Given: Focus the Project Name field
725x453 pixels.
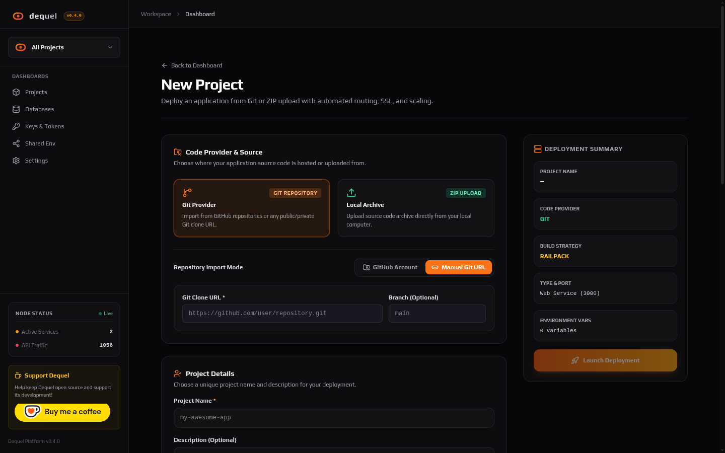Looking at the screenshot, I should [x=334, y=418].
